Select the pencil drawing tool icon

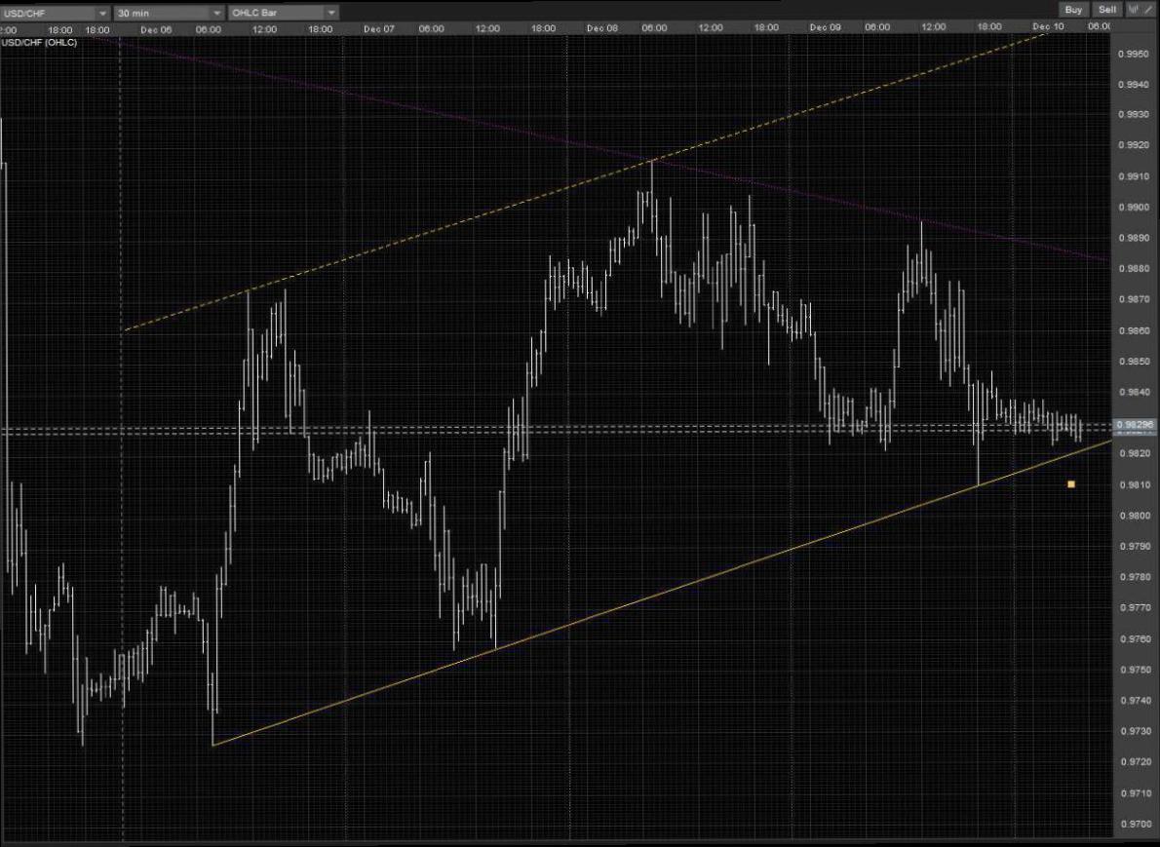pos(1147,10)
